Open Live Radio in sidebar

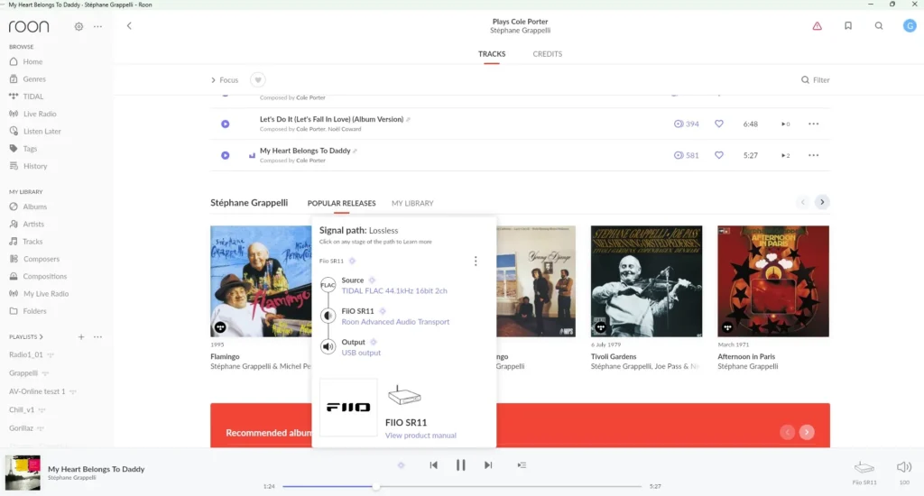33,114
